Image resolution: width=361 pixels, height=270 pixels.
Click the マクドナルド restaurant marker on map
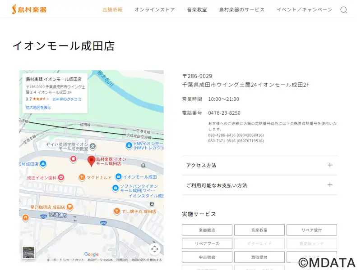(82, 177)
